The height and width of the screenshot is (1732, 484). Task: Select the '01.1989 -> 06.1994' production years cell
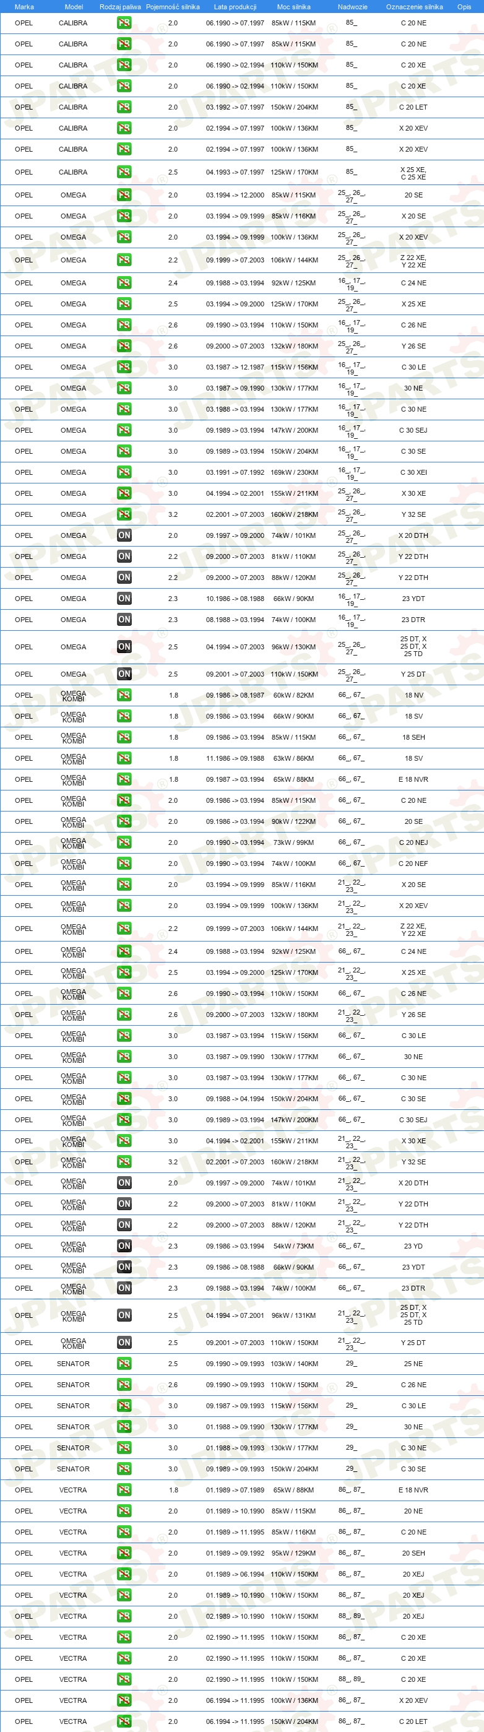pyautogui.click(x=235, y=1574)
